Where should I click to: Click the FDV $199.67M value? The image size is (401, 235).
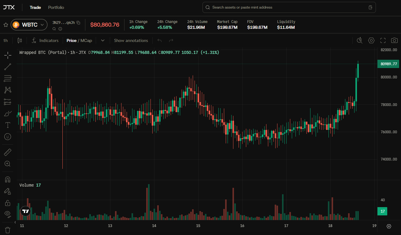pos(257,27)
